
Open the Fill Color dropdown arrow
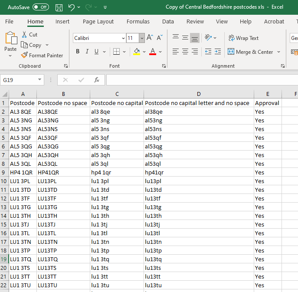click(144, 52)
